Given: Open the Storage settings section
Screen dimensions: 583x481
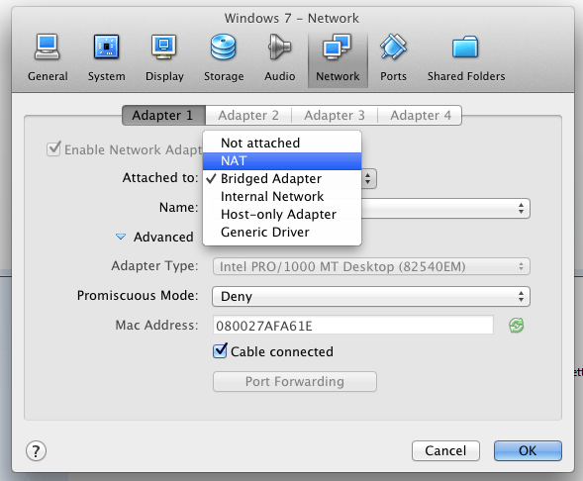Looking at the screenshot, I should (224, 58).
